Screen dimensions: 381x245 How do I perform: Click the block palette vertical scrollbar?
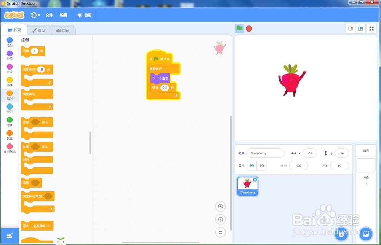90,143
